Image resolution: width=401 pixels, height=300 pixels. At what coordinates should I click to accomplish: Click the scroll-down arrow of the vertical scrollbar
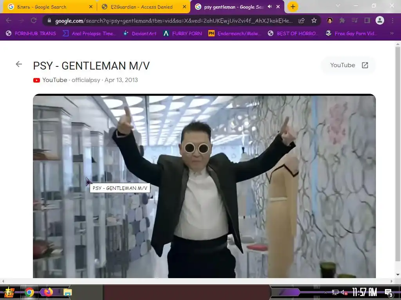(398, 275)
